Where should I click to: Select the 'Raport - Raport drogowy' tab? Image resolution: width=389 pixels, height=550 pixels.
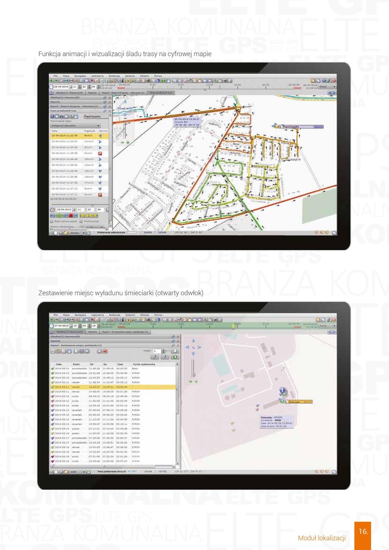(123, 93)
